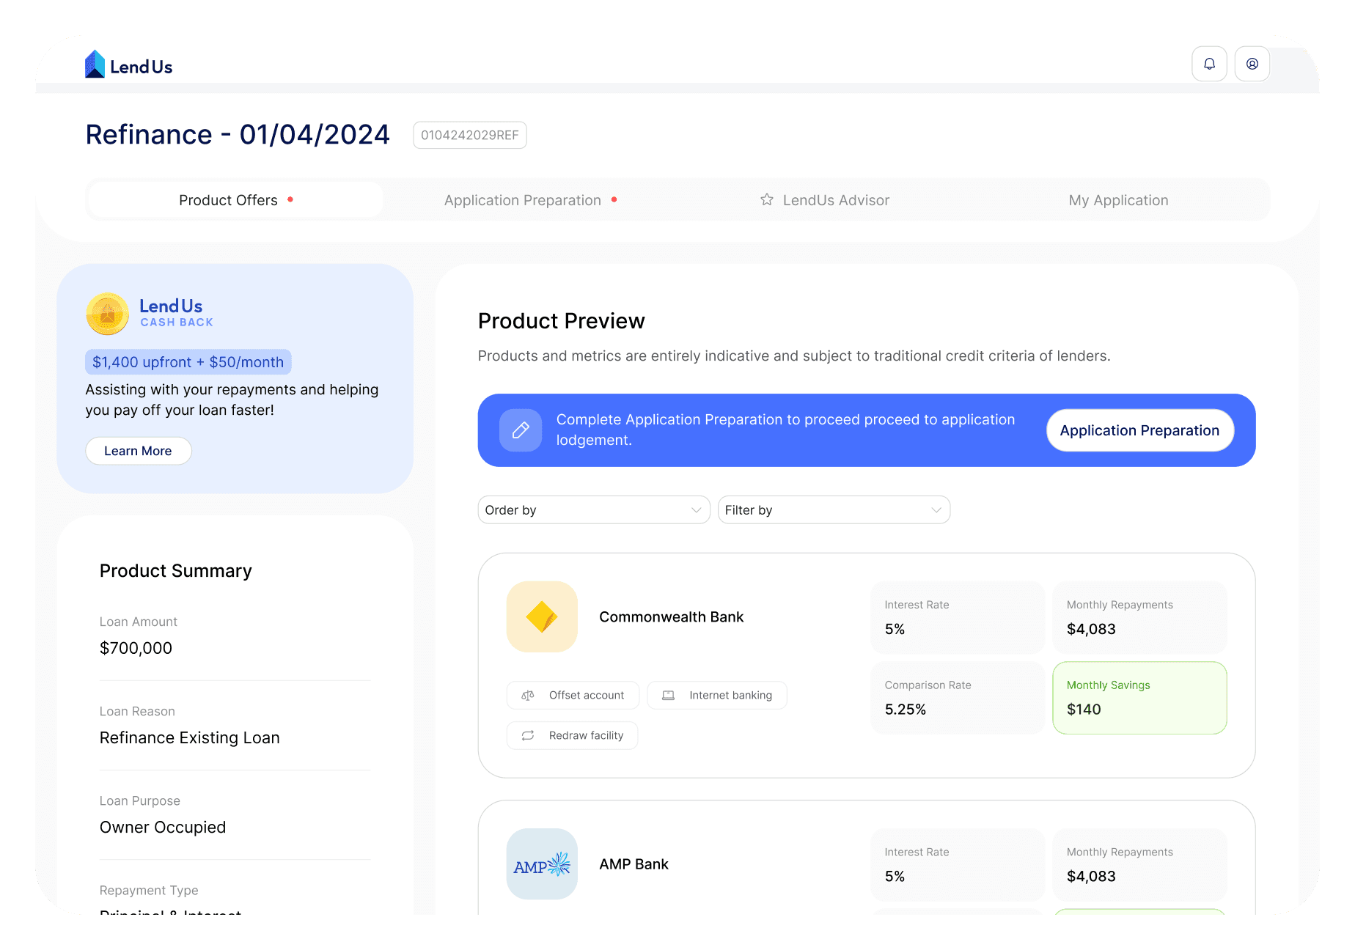Switch to Product Offers tab

click(236, 200)
